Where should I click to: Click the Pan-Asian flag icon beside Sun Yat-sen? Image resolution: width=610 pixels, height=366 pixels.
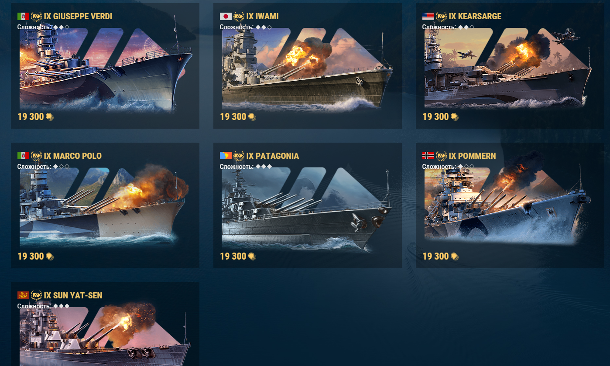coord(23,295)
